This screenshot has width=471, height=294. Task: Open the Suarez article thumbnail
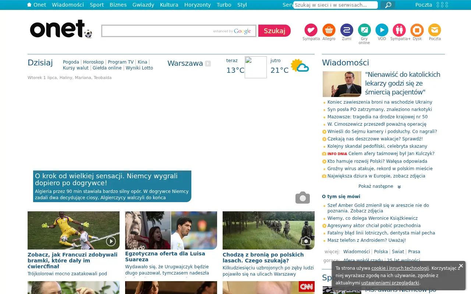click(171, 230)
